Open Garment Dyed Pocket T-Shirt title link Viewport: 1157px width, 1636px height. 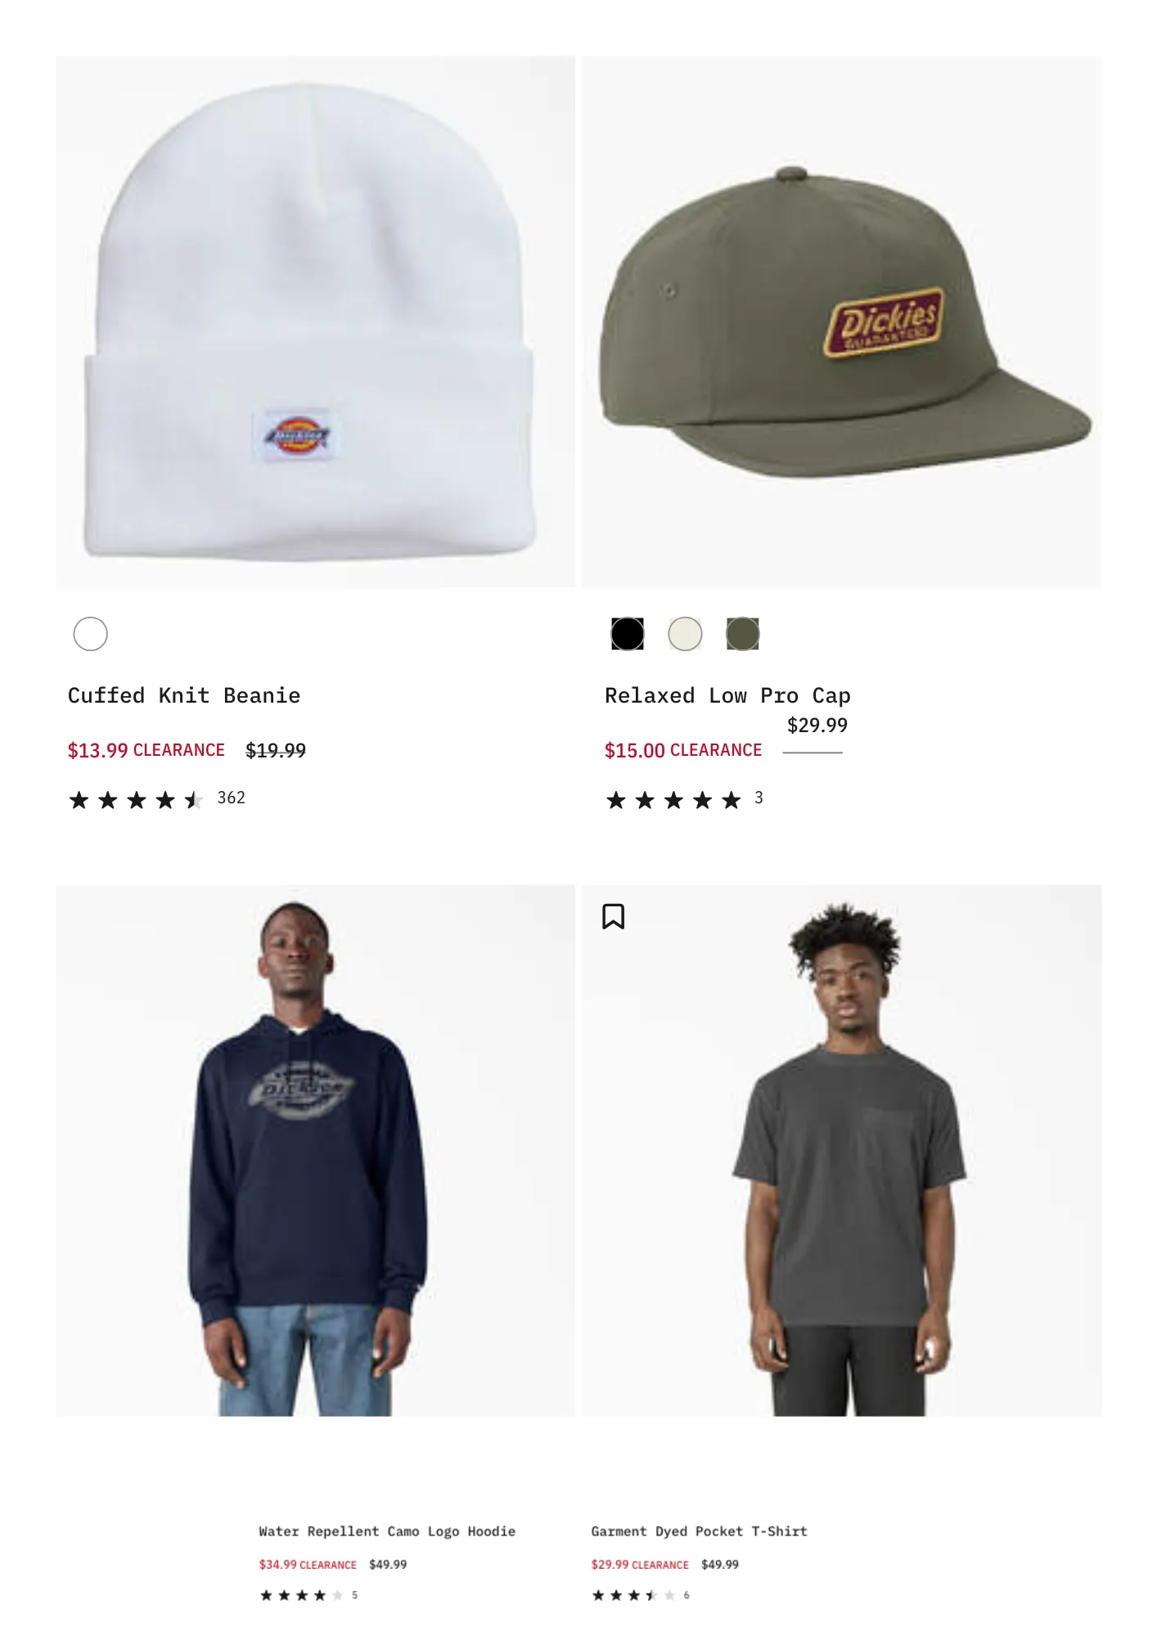pos(700,1531)
